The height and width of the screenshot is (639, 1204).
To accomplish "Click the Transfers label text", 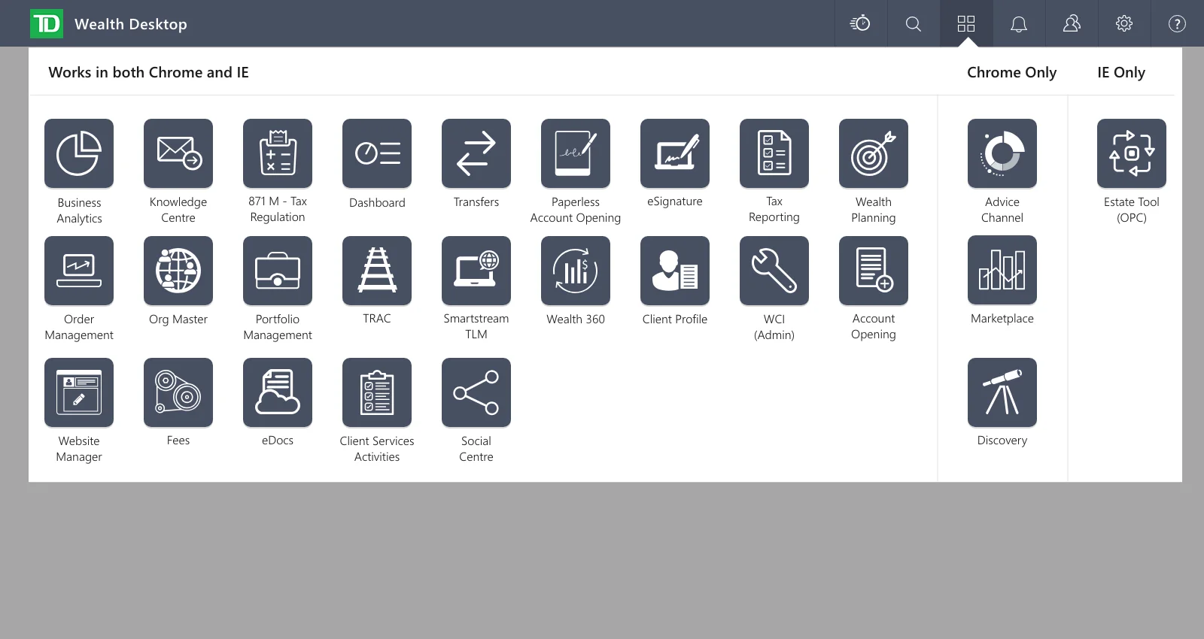I will click(x=476, y=202).
